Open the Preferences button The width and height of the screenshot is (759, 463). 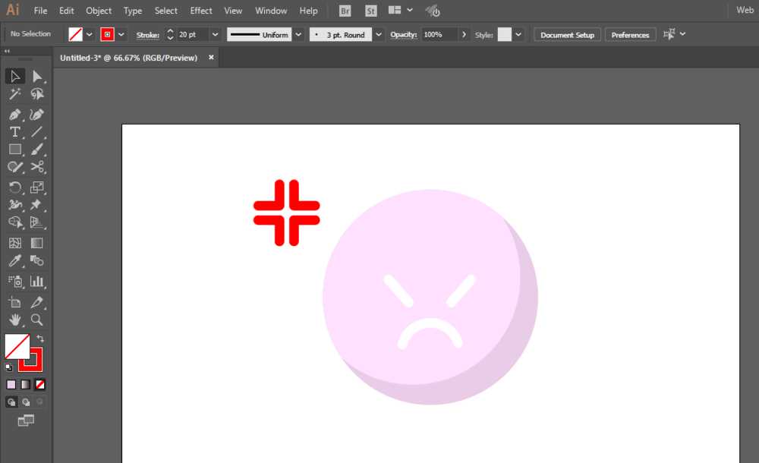[x=630, y=35]
